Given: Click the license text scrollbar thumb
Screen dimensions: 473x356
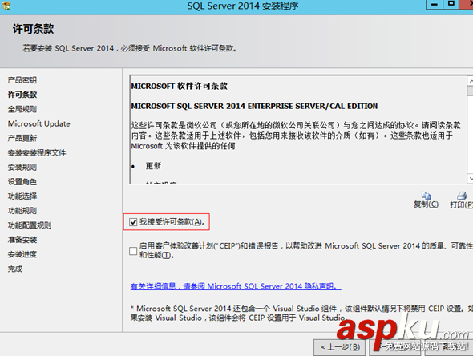Looking at the screenshot, I should [470, 91].
